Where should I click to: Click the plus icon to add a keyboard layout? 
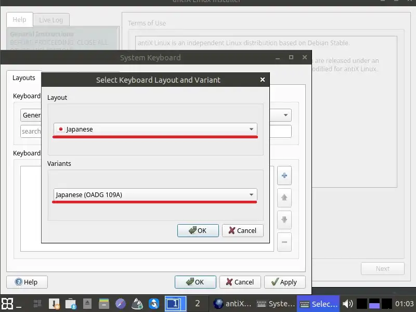tap(284, 176)
